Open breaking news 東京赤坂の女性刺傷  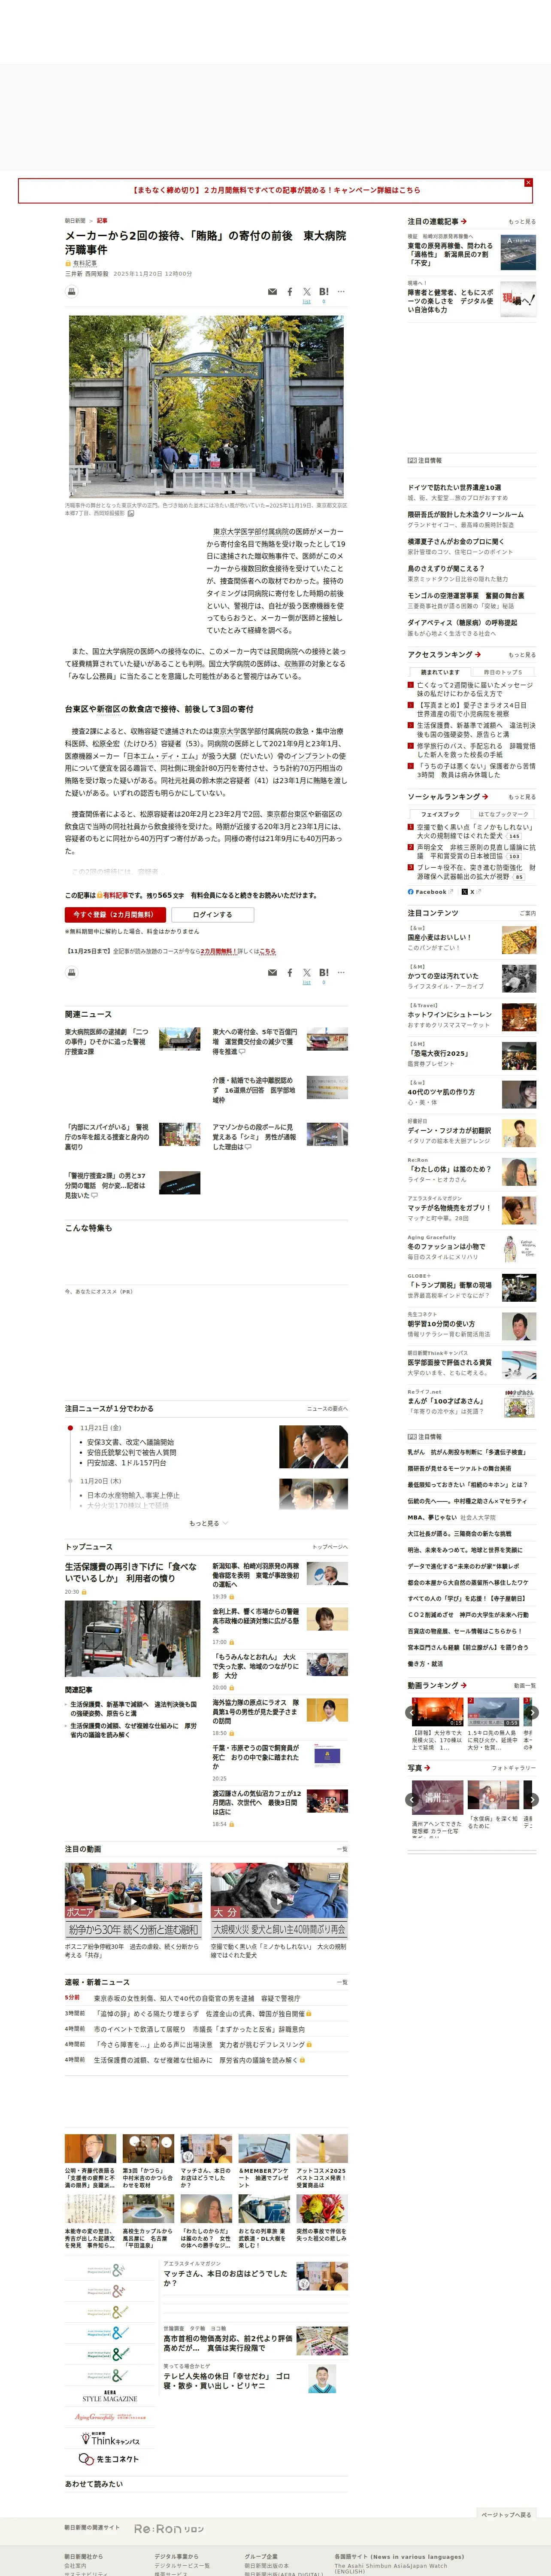197,1998
